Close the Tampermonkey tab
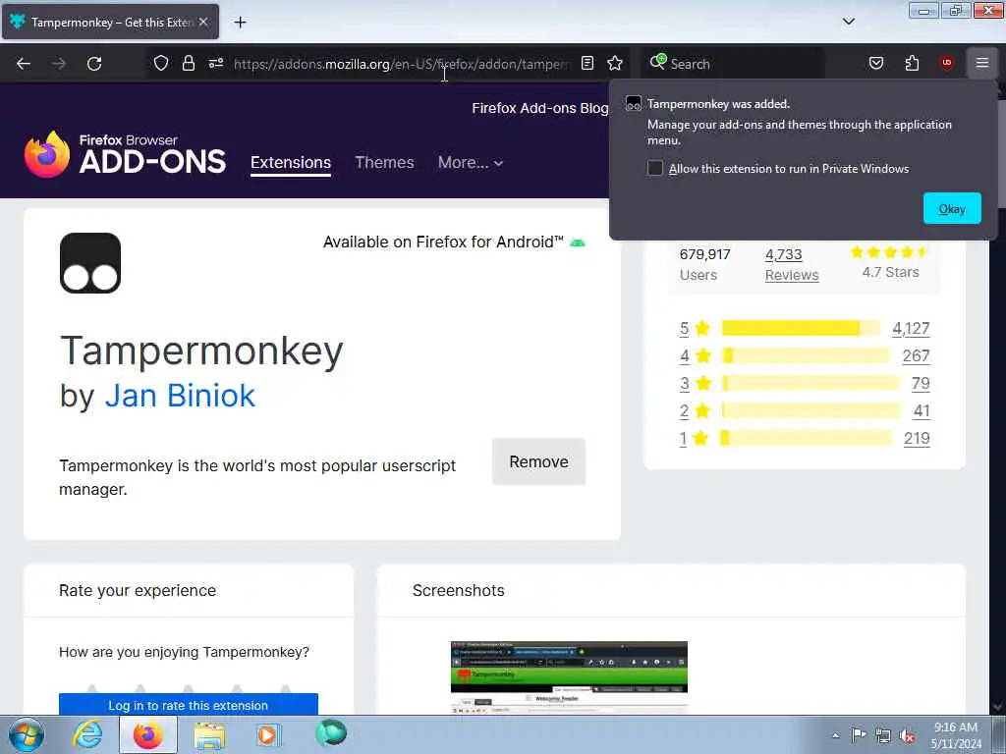1006x754 pixels. (x=203, y=22)
